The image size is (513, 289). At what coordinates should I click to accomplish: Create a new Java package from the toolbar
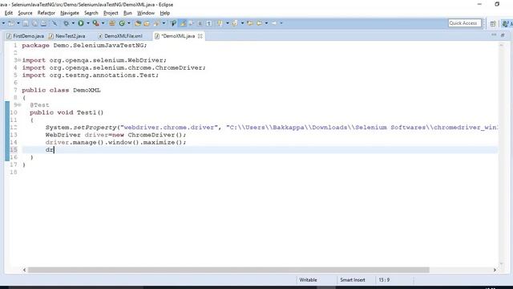pyautogui.click(x=112, y=23)
